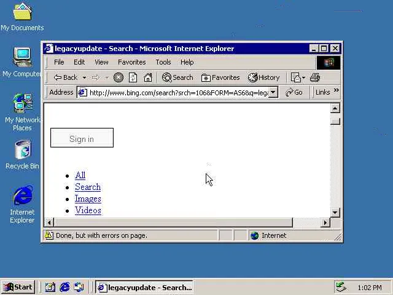Click the horizontal scrollbar thumb
The image size is (393, 295).
tap(173, 222)
